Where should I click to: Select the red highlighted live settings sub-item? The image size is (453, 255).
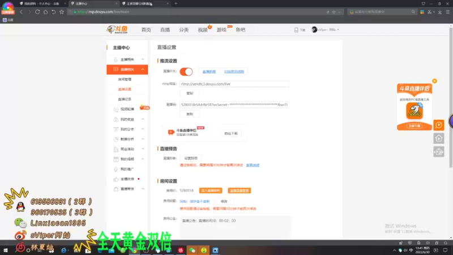click(125, 89)
